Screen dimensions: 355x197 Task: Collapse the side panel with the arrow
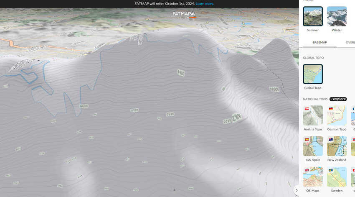(x=297, y=190)
